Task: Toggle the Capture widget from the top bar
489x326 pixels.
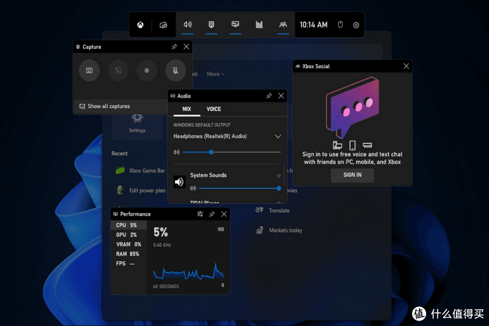Action: pos(211,24)
